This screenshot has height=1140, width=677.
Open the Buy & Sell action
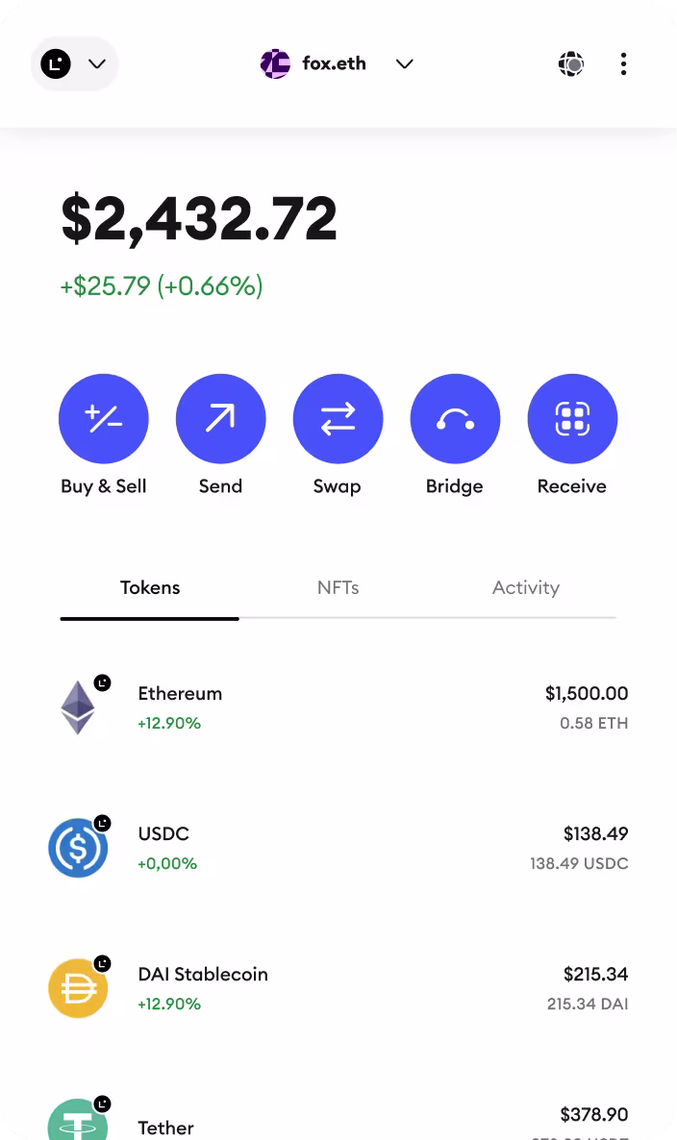click(104, 419)
